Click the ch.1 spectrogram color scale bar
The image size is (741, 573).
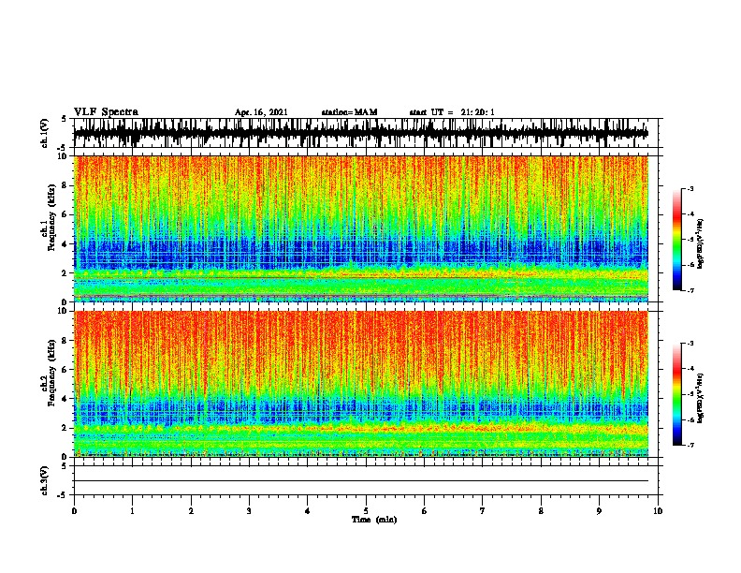[677, 240]
